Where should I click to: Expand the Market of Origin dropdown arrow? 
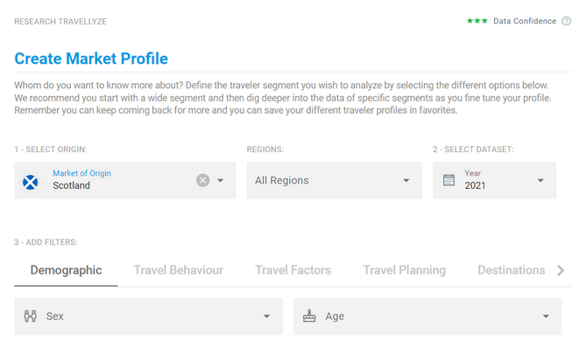pyautogui.click(x=221, y=180)
